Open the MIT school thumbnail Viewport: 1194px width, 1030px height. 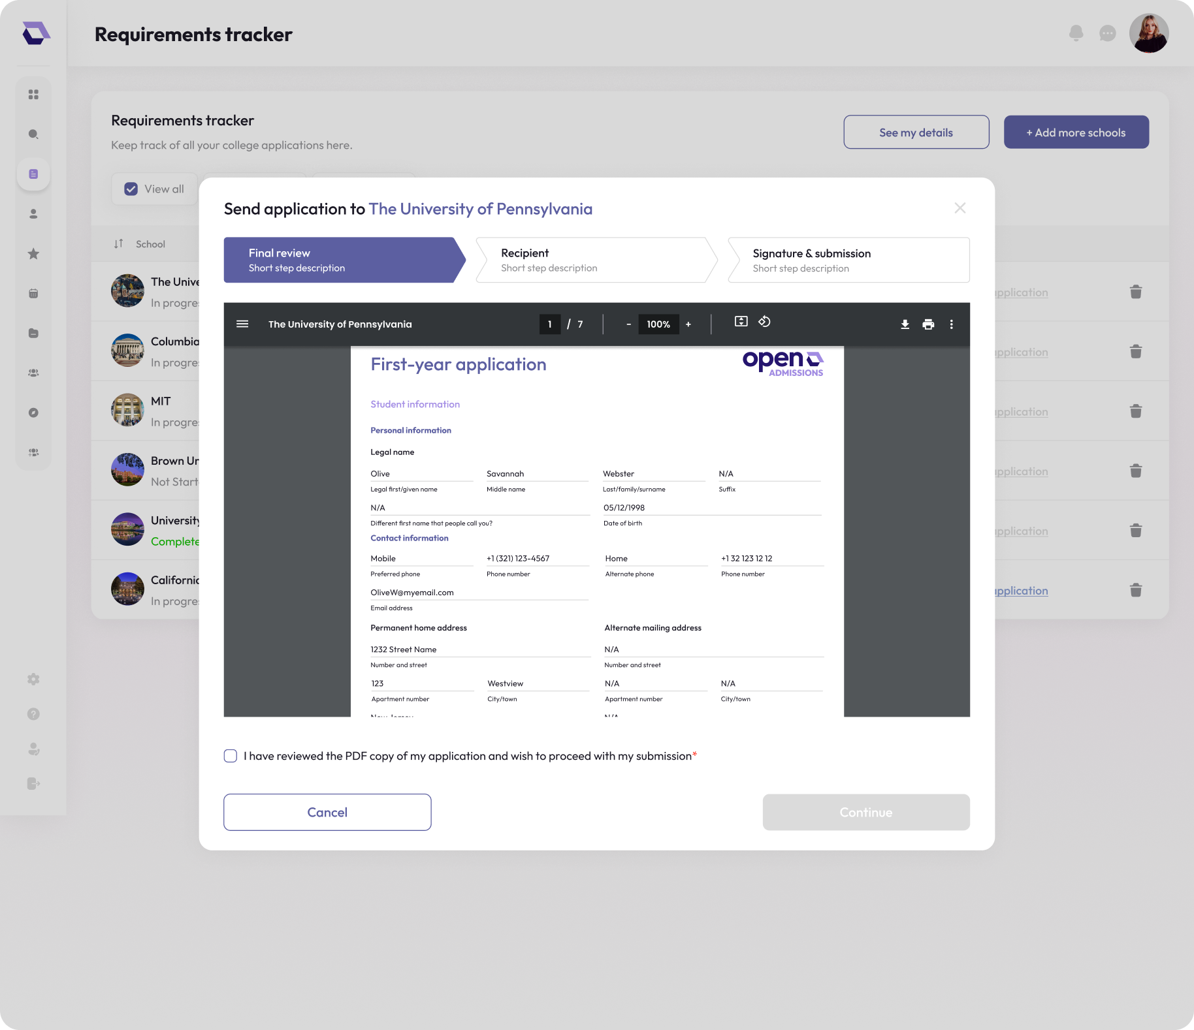127,410
